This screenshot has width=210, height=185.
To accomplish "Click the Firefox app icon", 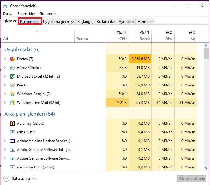I will coord(13,59).
